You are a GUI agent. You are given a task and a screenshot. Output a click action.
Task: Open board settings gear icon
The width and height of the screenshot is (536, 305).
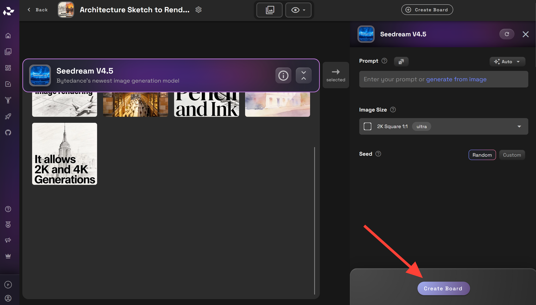pyautogui.click(x=198, y=10)
